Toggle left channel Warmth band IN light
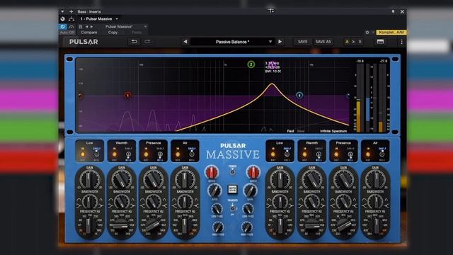453x255 pixels. [x=115, y=154]
